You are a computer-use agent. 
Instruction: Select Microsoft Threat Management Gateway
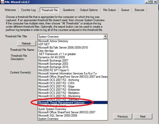click(x=72, y=103)
